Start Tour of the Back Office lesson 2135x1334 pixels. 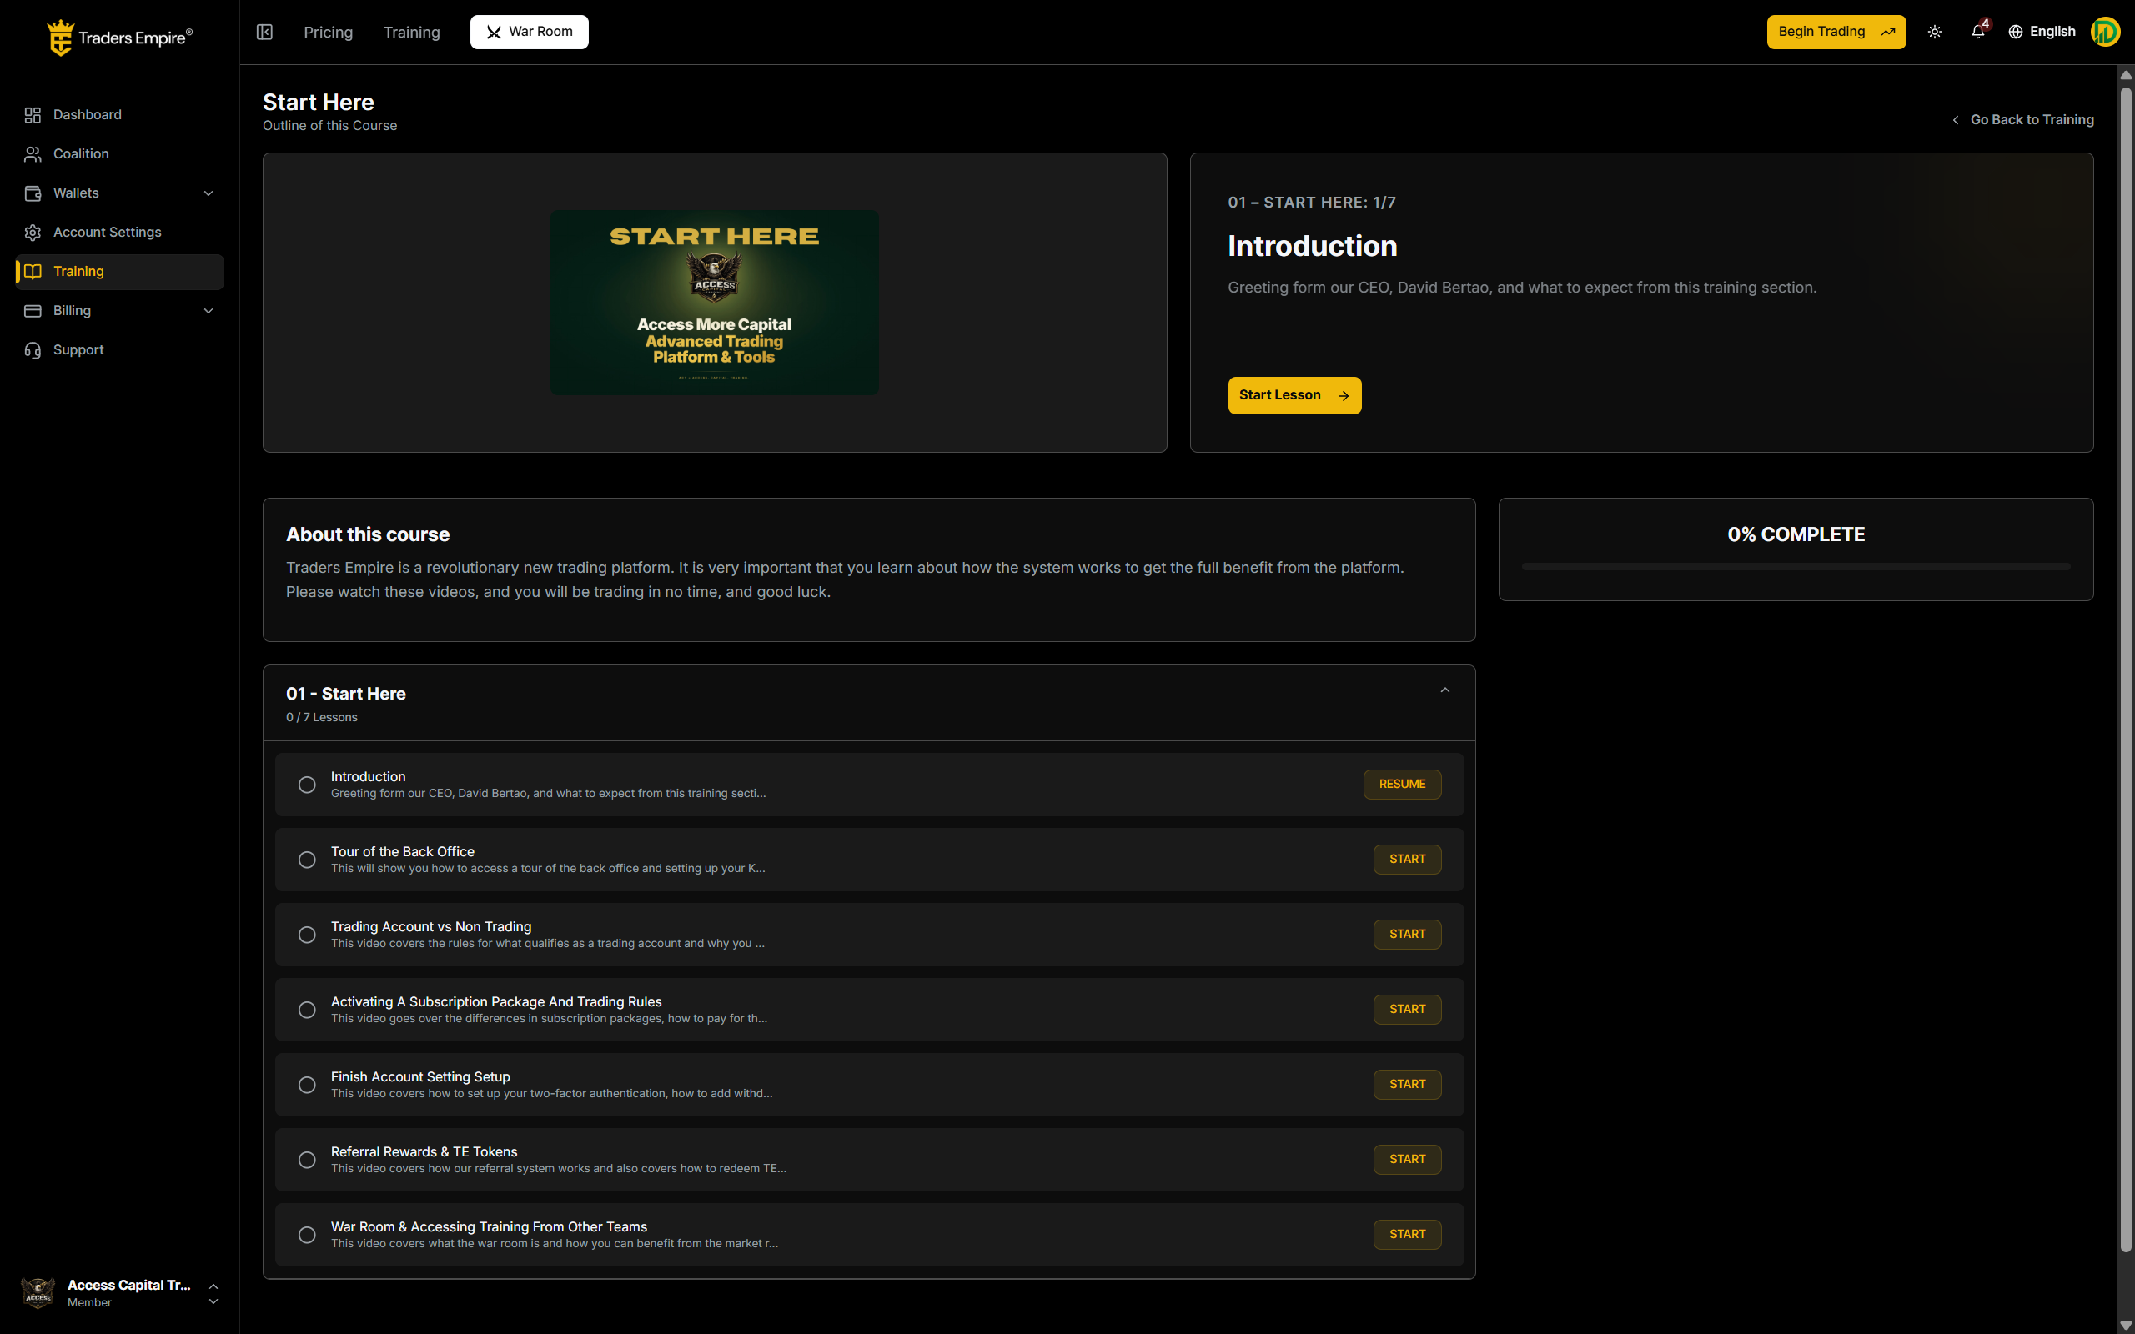pos(1407,860)
